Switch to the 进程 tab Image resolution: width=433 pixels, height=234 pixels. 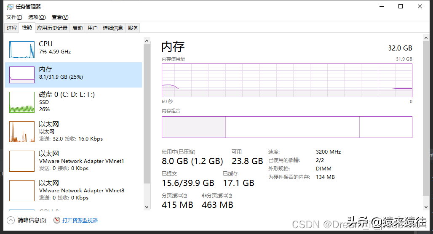tap(12, 28)
